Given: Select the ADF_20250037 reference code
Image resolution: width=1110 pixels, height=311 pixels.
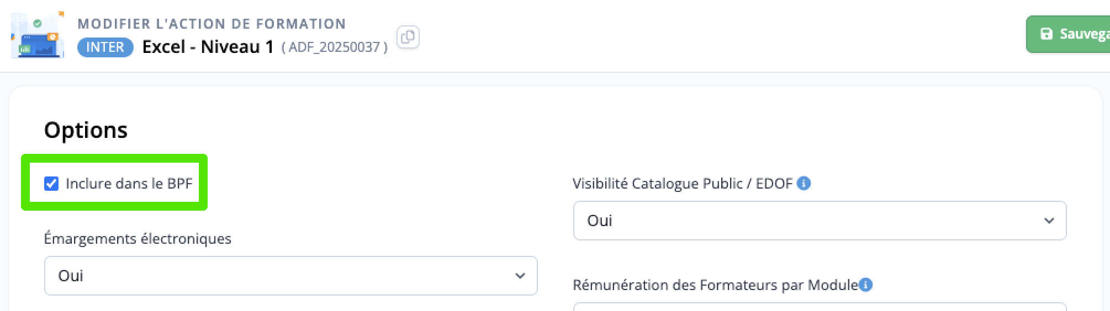Looking at the screenshot, I should pos(335,47).
